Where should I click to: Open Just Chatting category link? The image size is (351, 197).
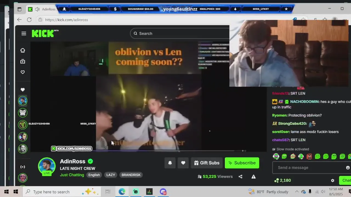[72, 175]
